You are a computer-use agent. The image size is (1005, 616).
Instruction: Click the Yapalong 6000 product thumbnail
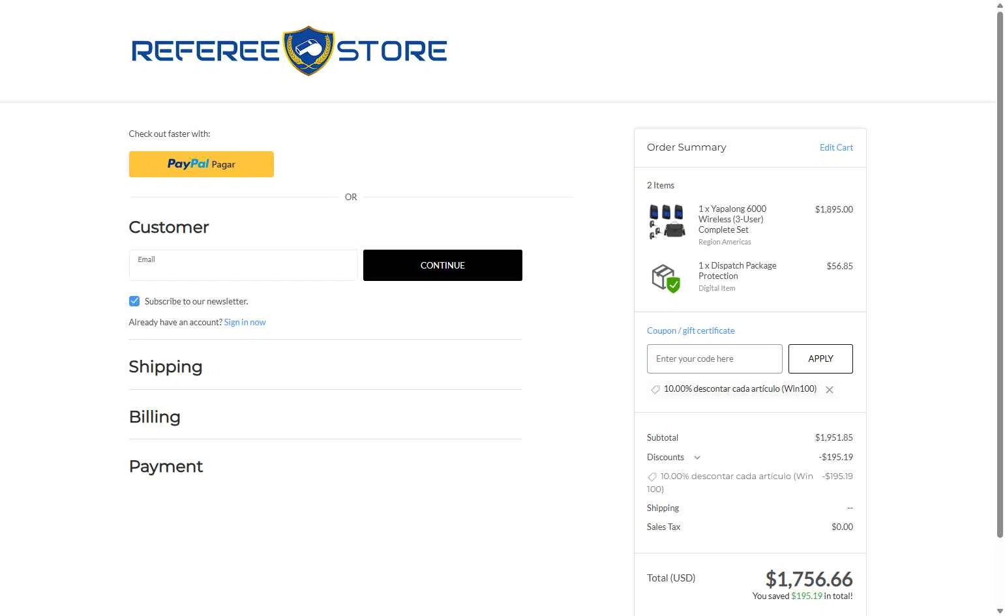[x=667, y=222]
